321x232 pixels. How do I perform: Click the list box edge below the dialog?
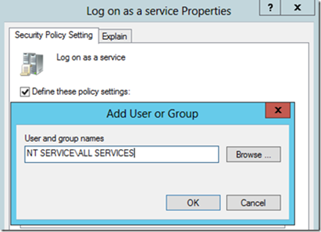pos(152,227)
